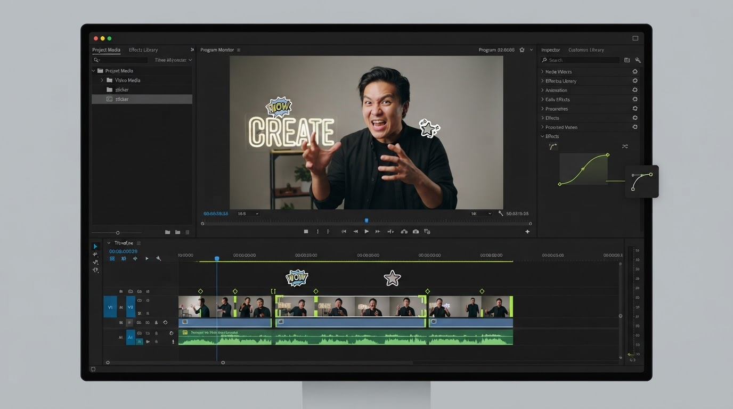Collapse the Project Media folder
Image resolution: width=733 pixels, height=409 pixels.
tap(94, 71)
